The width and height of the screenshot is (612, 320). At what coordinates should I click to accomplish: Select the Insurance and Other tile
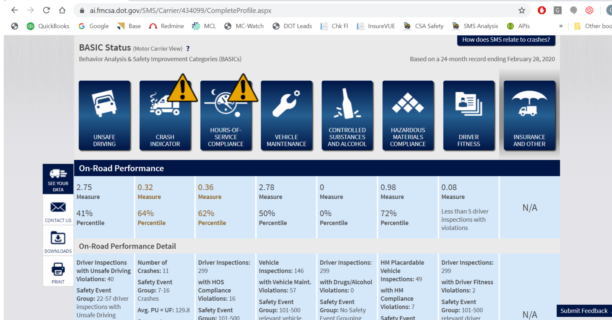point(529,115)
